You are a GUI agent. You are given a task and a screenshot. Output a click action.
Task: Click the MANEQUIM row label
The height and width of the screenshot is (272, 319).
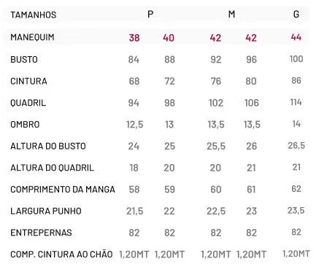click(x=32, y=37)
